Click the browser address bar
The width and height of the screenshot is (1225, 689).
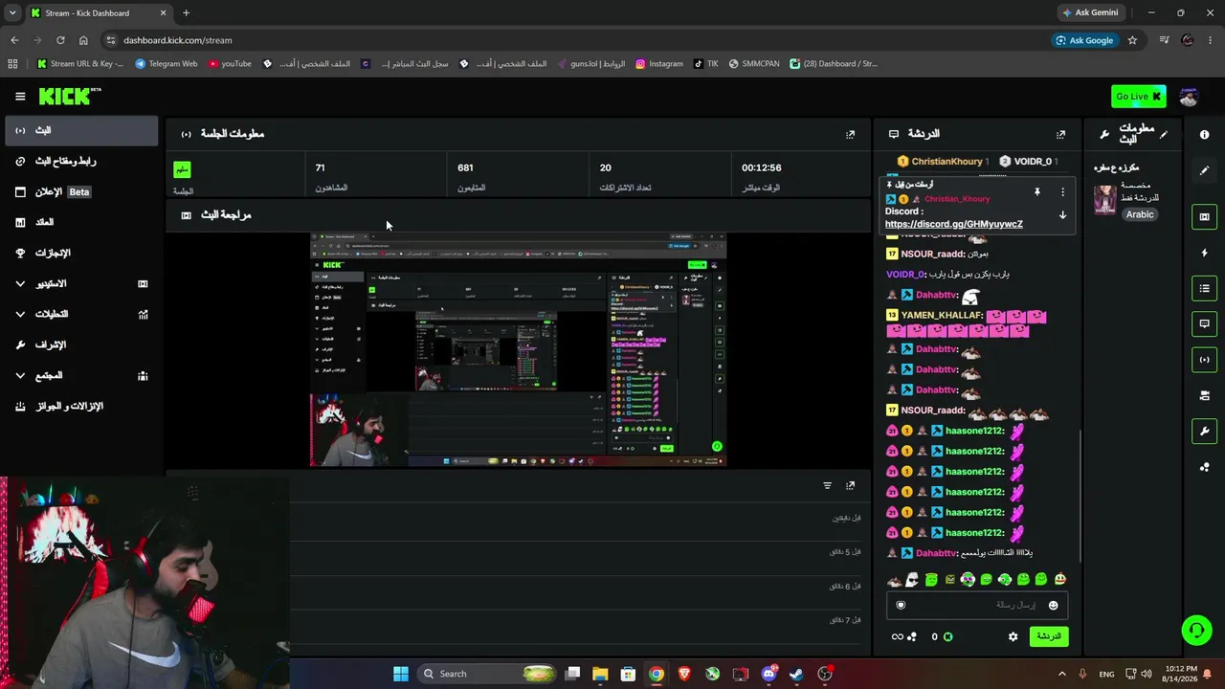(x=574, y=40)
